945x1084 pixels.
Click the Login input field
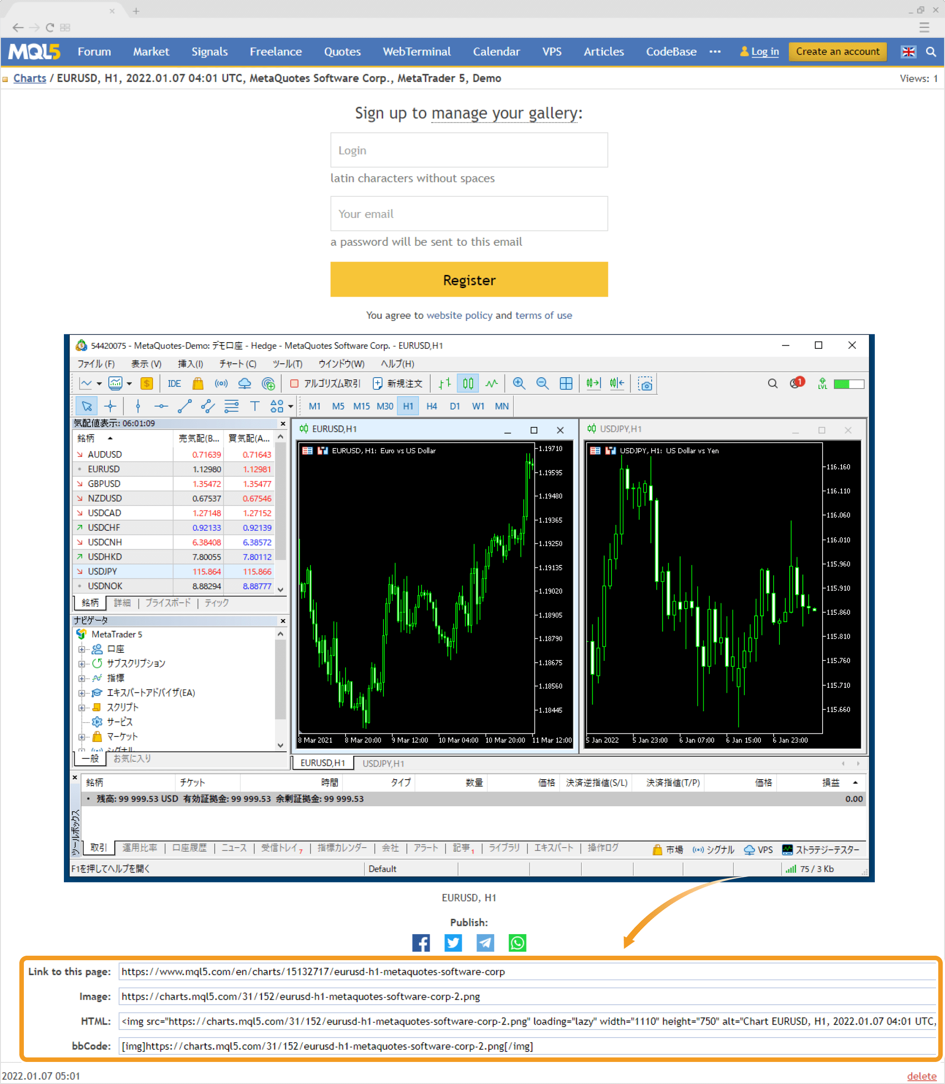pos(470,150)
